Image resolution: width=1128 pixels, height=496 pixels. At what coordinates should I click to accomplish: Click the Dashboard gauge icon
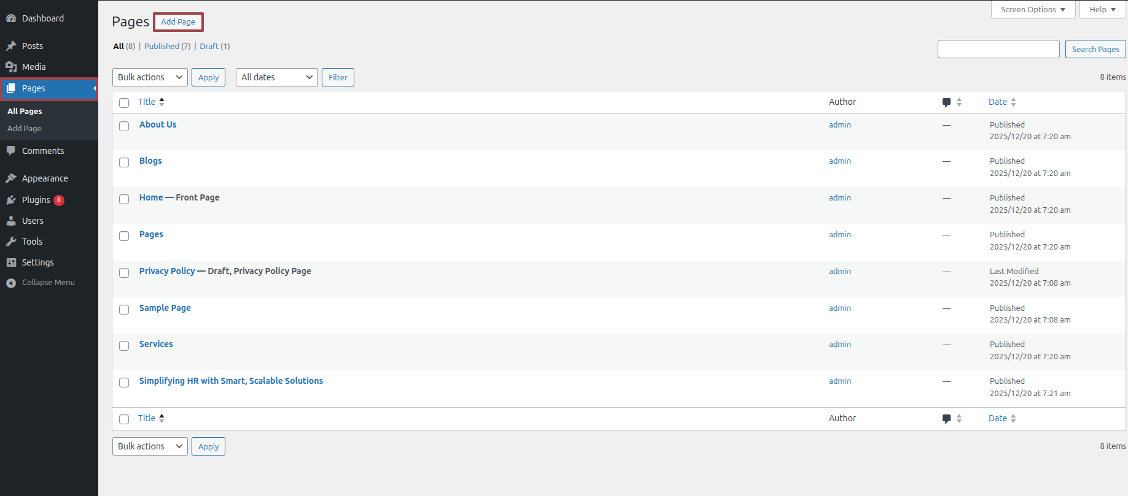(11, 18)
